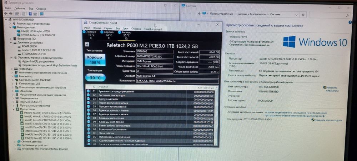
Task: Select the E: disk status indicator at 19 °C
Action: pyautogui.click(x=91, y=35)
